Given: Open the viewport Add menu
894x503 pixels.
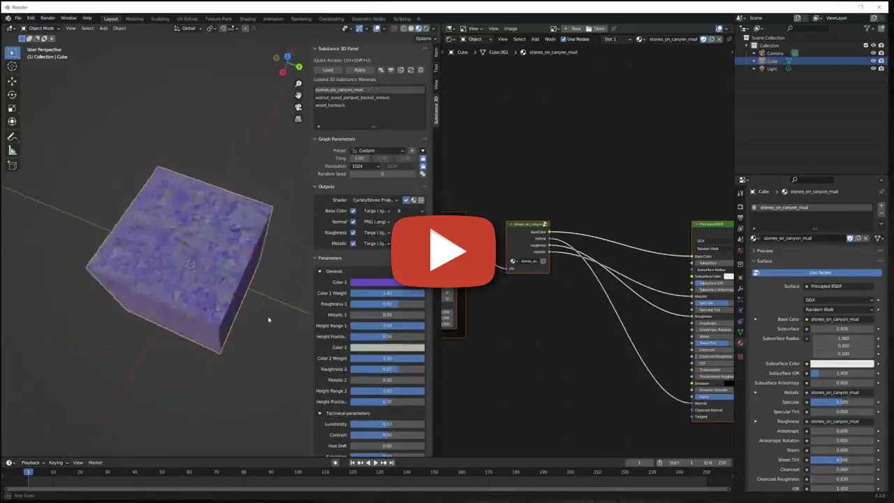Looking at the screenshot, I should click(x=103, y=29).
